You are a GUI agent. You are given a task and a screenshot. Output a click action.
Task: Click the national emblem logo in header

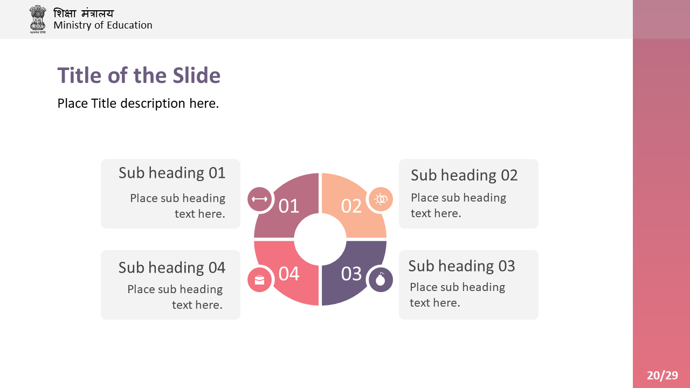[38, 19]
